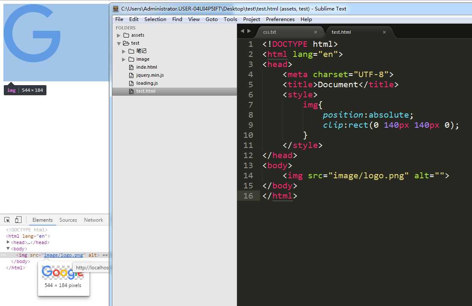The image size is (472, 306).
Task: Click the assets folder icon
Action: 126,35
